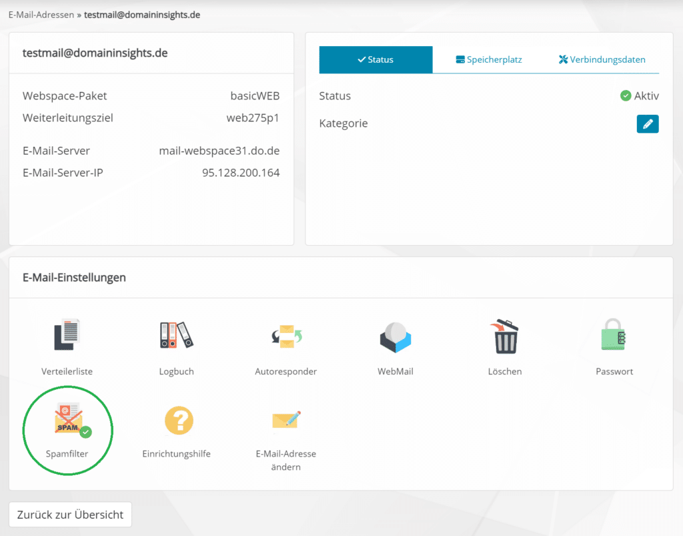Click the testmail@domaininsights.de breadcrumb text
This screenshot has height=536, width=683.
pos(142,15)
